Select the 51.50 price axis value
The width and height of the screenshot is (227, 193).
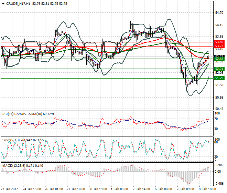(219, 85)
